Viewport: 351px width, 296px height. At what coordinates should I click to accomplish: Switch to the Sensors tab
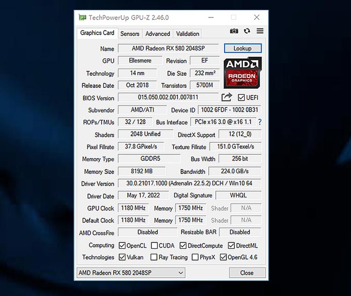[x=130, y=34]
